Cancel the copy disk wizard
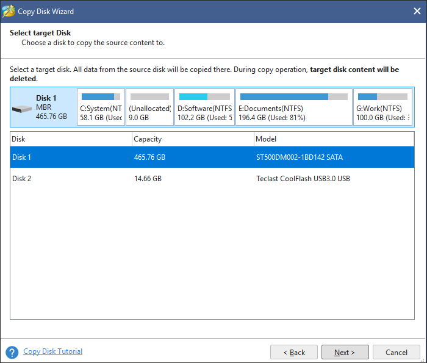Viewport: 427px width, 363px height. pyautogui.click(x=396, y=352)
